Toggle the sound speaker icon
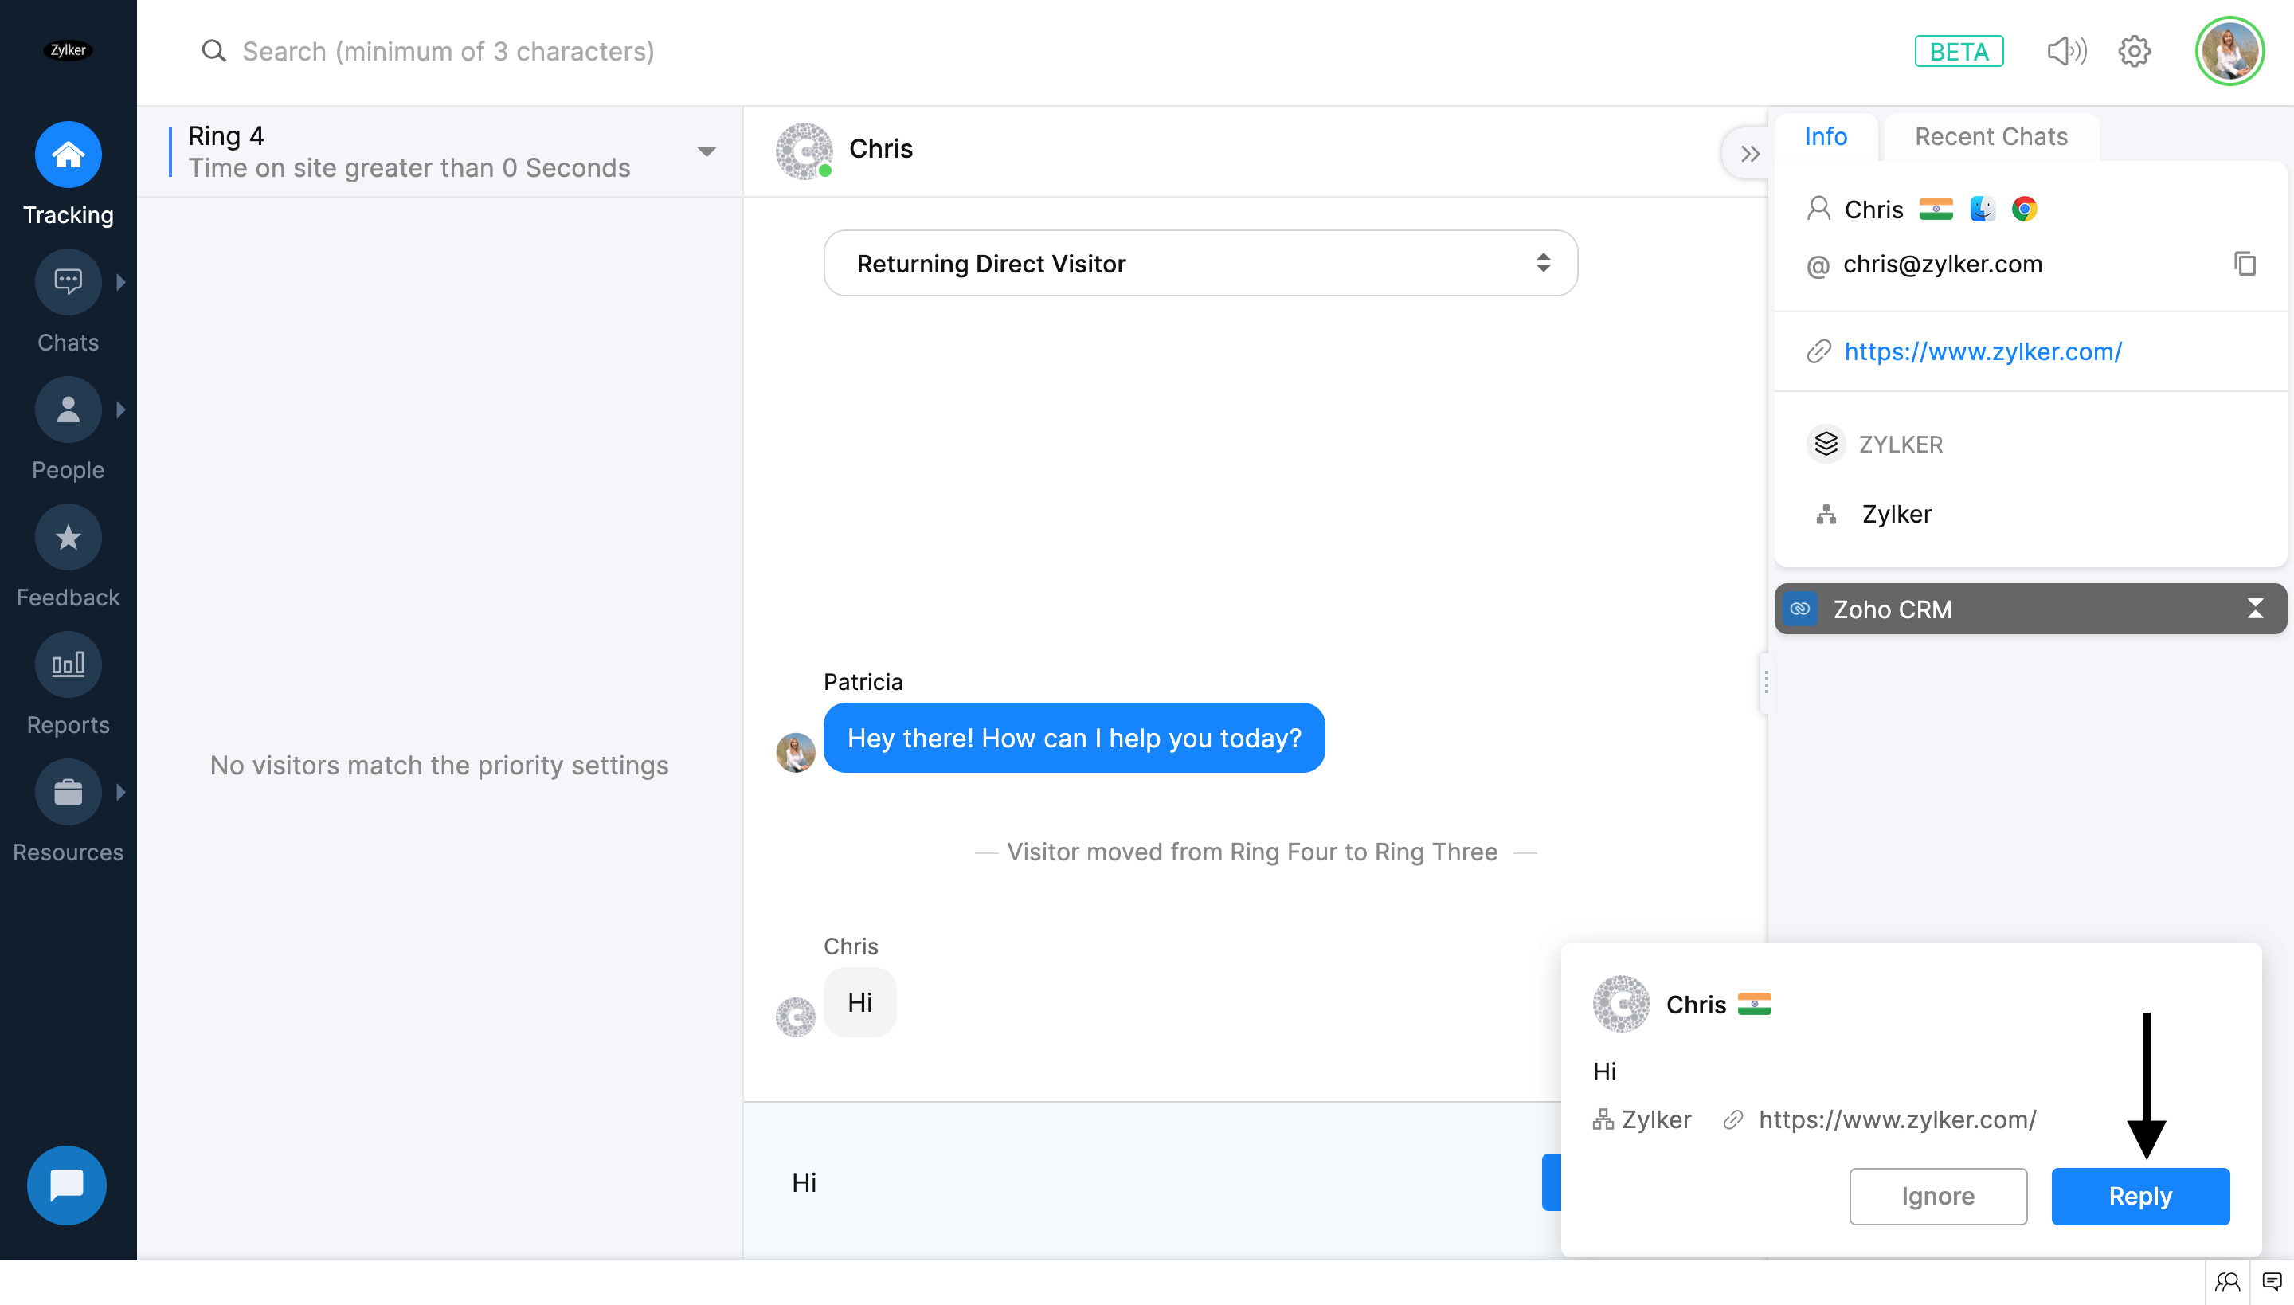 point(2066,51)
